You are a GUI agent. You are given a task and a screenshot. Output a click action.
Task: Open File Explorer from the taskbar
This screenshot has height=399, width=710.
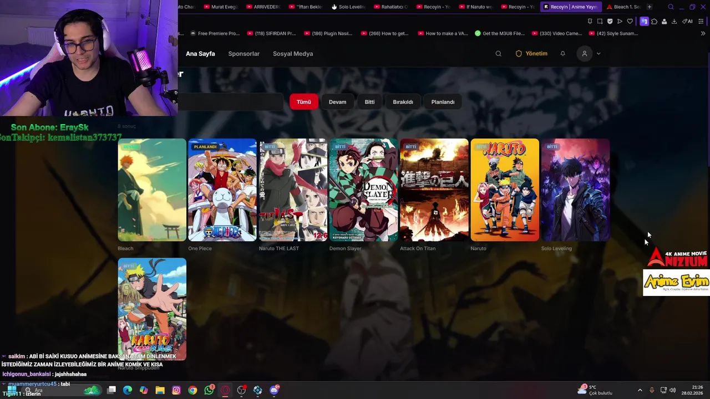pos(160,390)
